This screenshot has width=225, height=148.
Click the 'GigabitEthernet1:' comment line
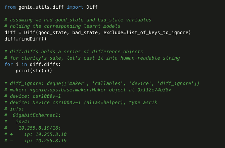point(33,115)
